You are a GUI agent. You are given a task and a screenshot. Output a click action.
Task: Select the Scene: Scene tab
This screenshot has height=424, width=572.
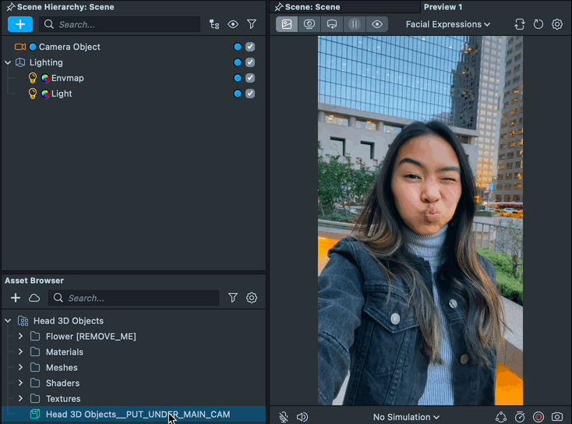(x=312, y=7)
